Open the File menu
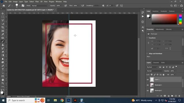 click(x=6, y=2)
